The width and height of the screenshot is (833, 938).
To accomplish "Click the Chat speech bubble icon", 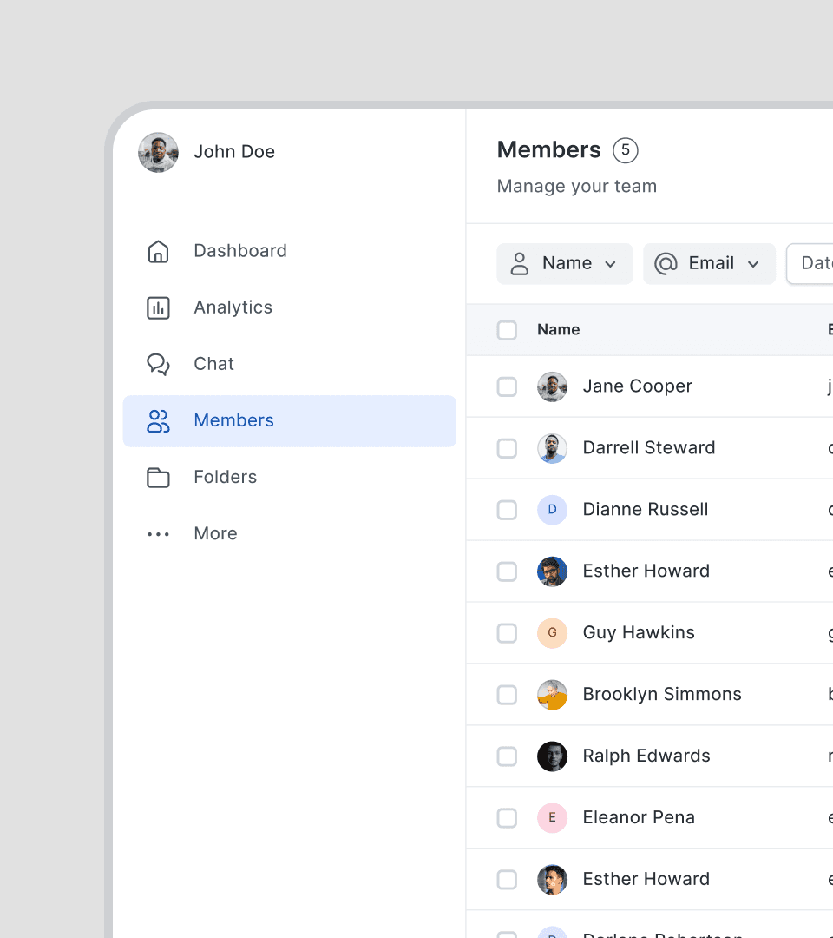I will click(159, 364).
